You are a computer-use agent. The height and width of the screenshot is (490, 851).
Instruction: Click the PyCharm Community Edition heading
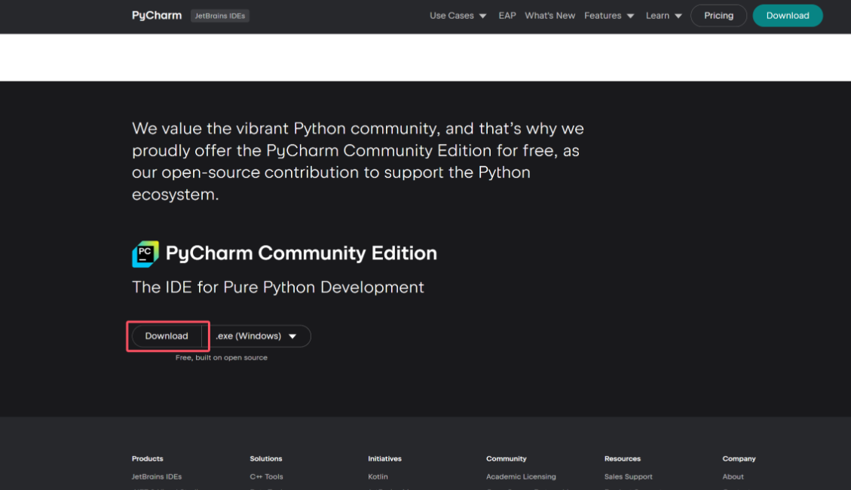301,253
